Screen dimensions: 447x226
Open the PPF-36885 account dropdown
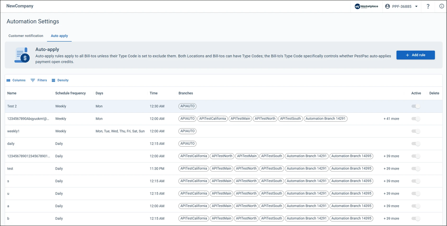401,6
